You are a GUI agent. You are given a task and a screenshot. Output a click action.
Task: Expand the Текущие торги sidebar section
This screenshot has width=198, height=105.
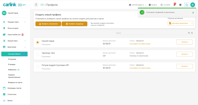25,22
